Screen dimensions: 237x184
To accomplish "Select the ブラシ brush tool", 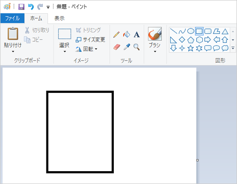I will point(155,34).
